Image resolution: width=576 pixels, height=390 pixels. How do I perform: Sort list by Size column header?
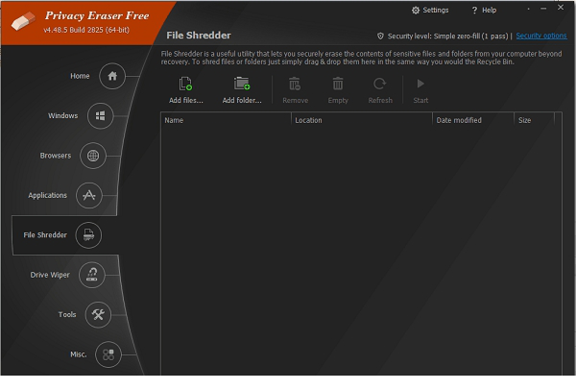534,120
